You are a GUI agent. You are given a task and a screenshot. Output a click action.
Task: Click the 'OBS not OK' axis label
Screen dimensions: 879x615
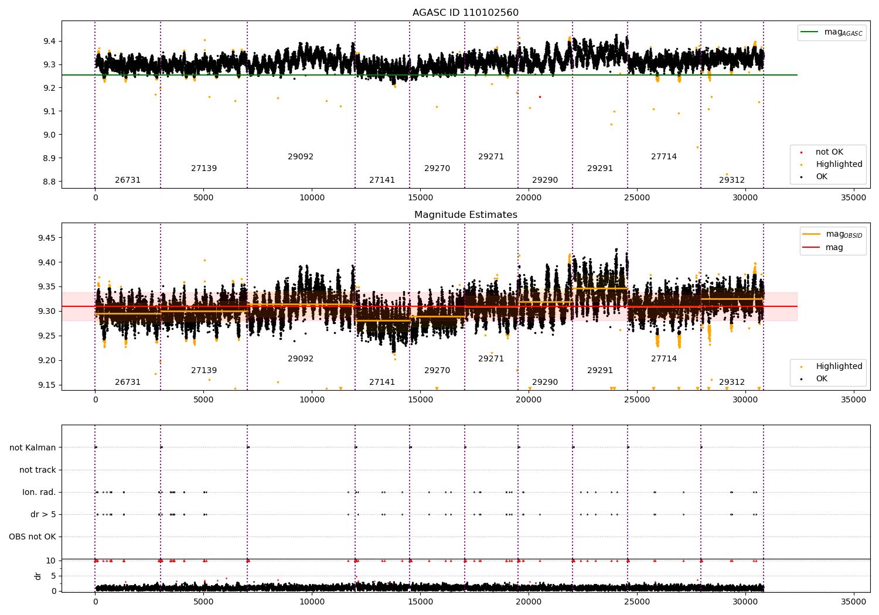tap(32, 537)
